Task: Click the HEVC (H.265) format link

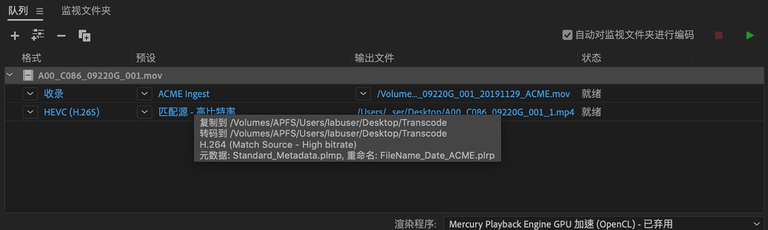Action: click(72, 112)
